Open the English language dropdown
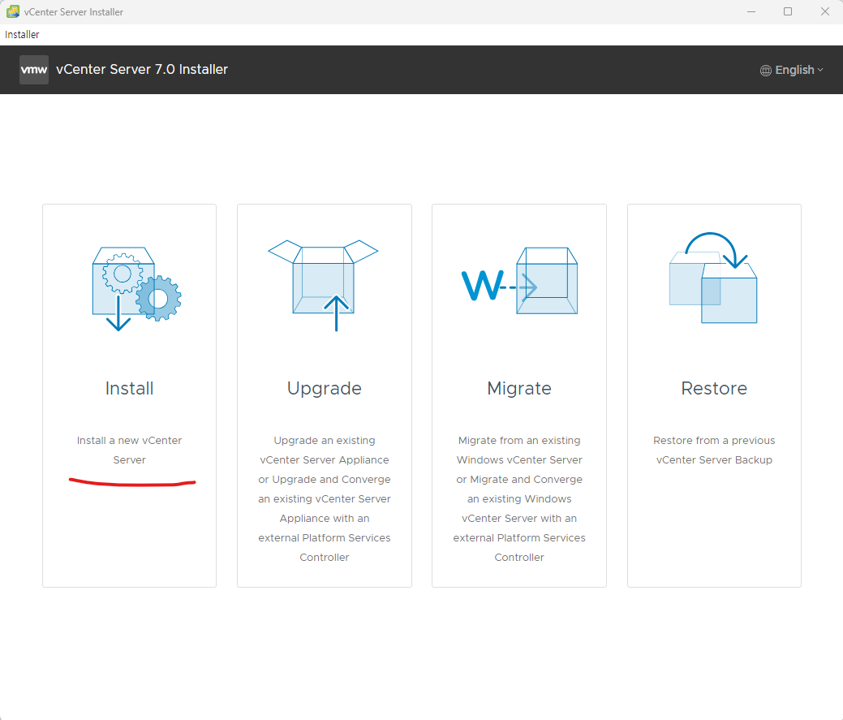 point(792,70)
